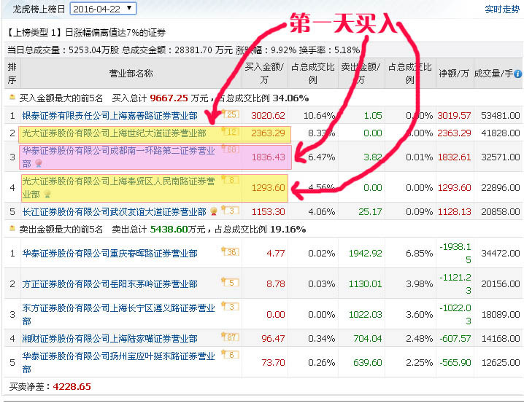Click the 5 badge icon on 方正证券 row

pos(230,282)
